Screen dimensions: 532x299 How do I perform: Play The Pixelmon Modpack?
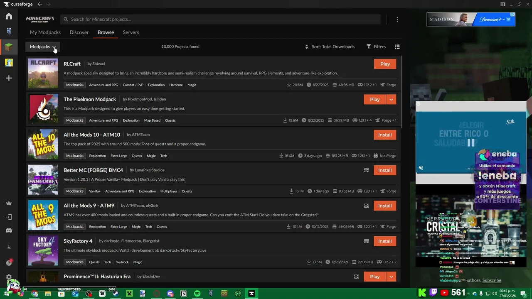click(375, 99)
